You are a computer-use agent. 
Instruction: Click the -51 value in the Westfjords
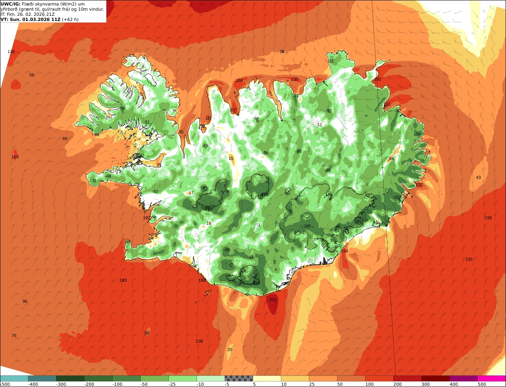146,123
